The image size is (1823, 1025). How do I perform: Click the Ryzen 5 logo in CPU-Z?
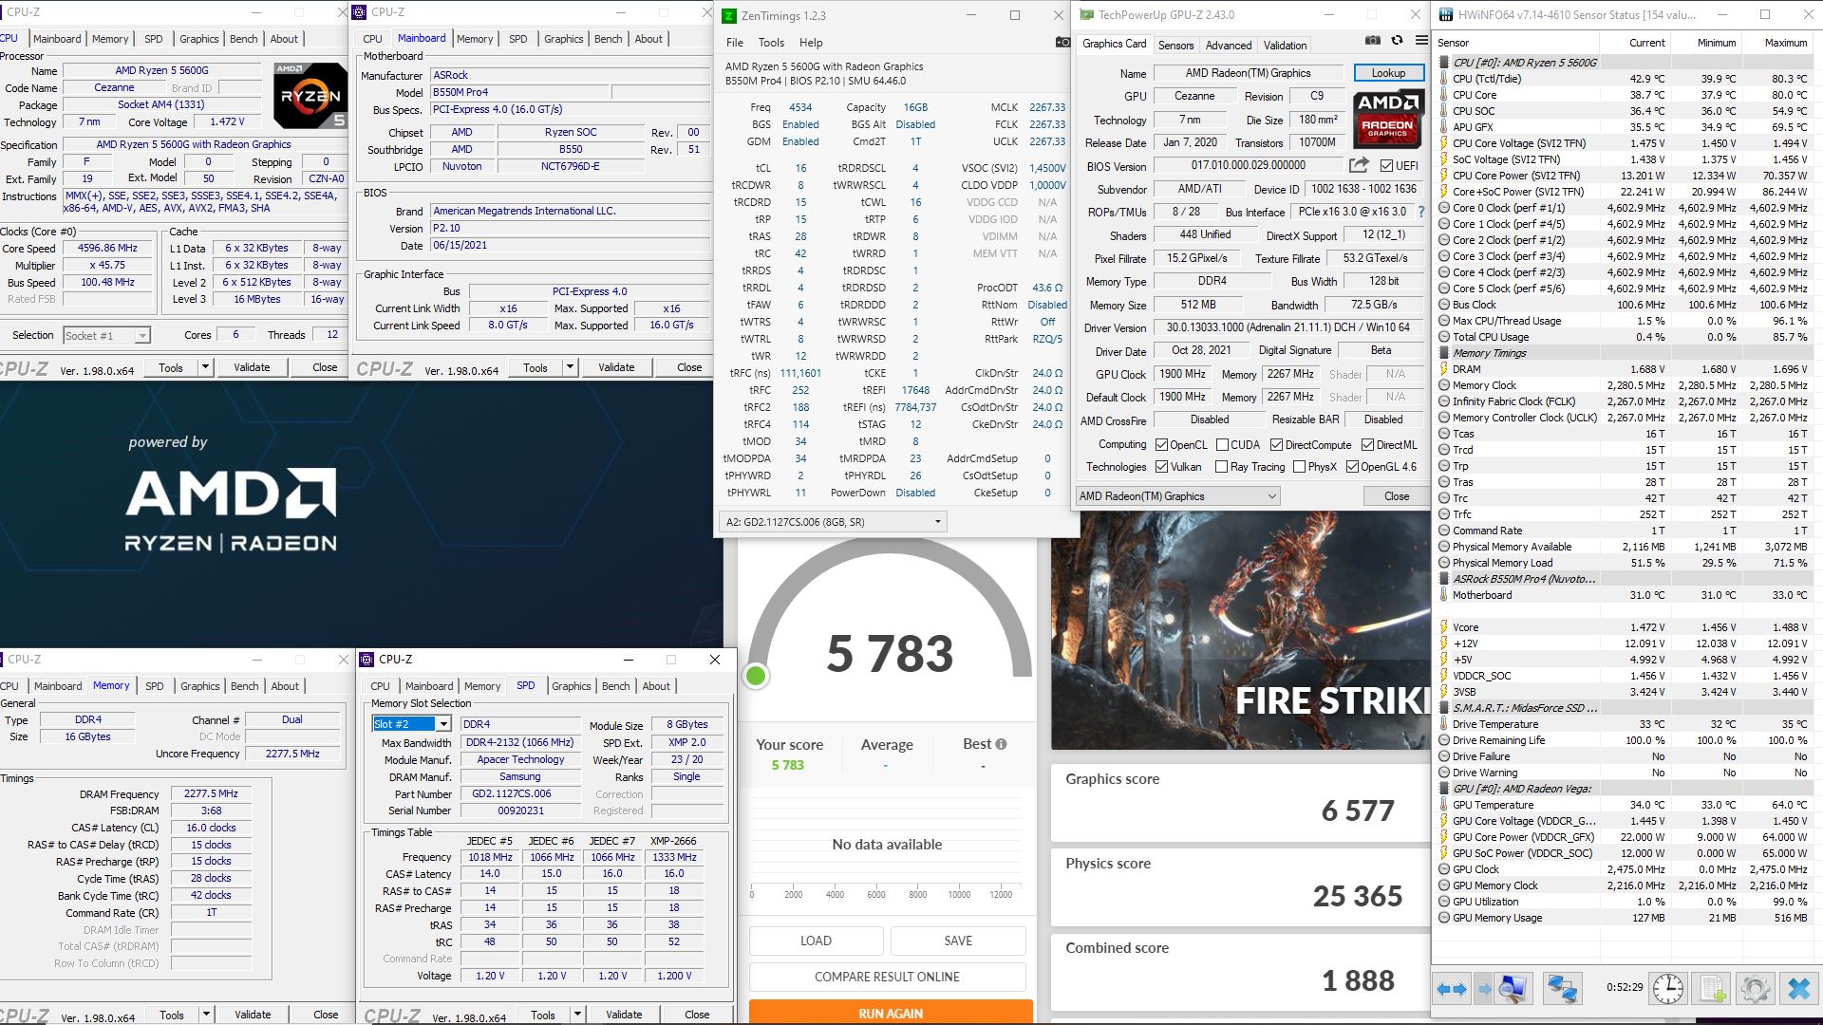coord(310,96)
